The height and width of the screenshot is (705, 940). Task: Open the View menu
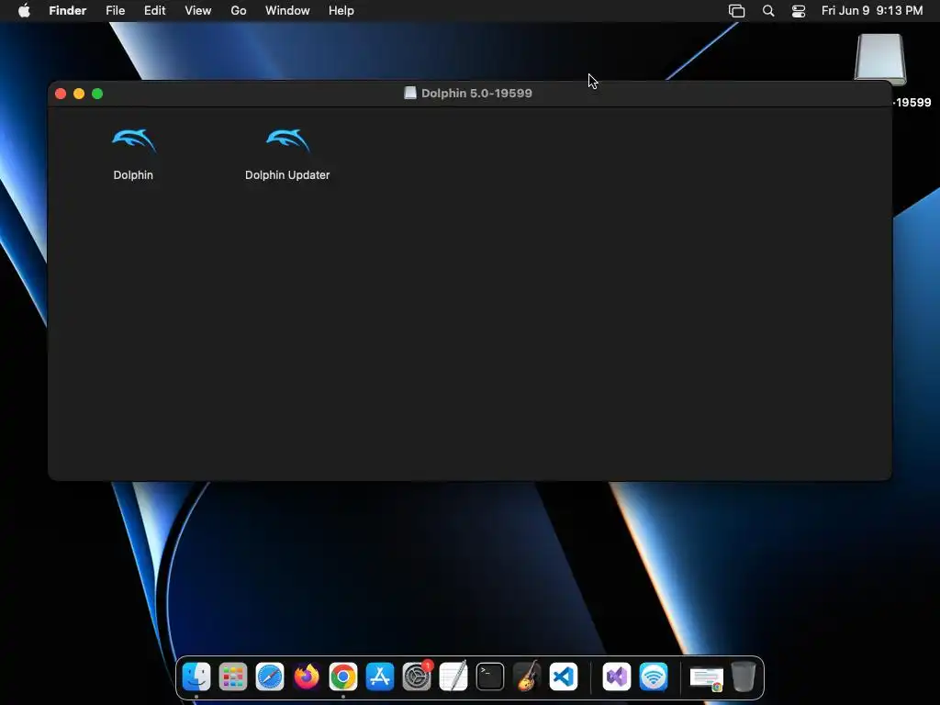coord(198,11)
